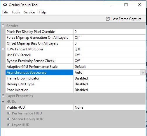The image size is (147, 136).
Task: Open the Asynchronous Spacewarp dropdown arrow
Action: coord(143,73)
